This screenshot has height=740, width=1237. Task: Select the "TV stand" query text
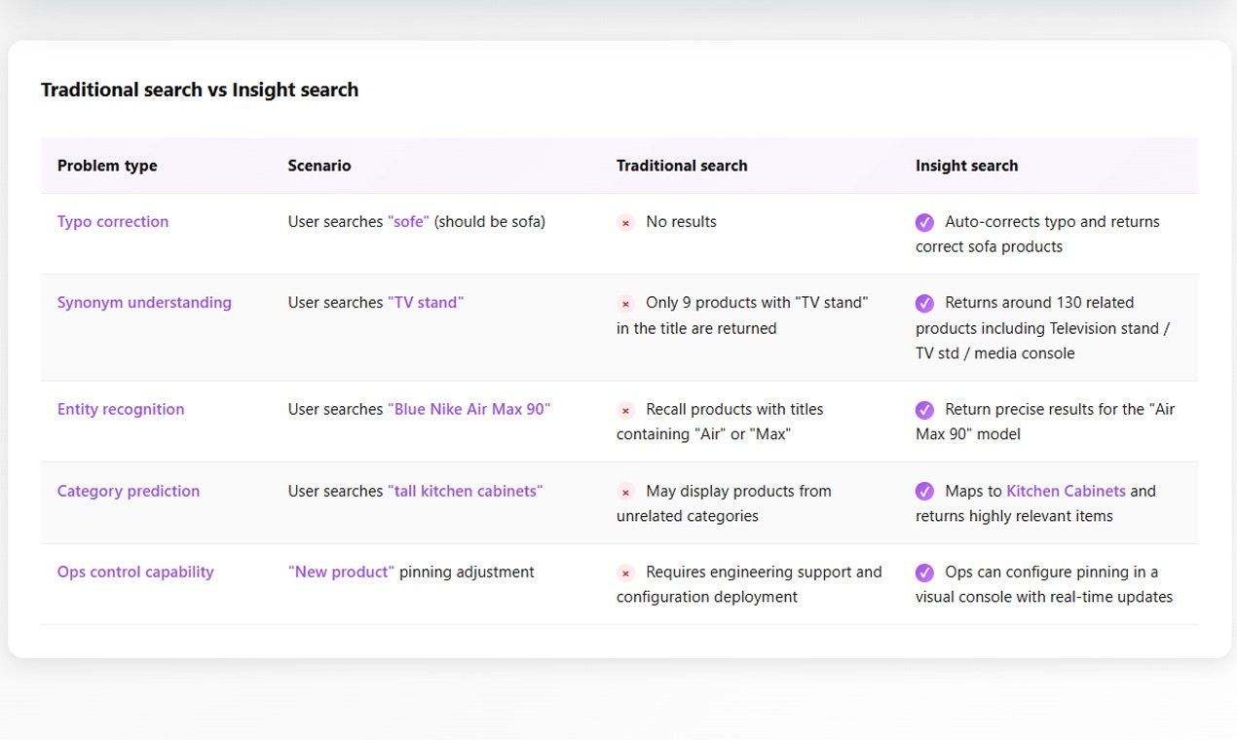pyautogui.click(x=426, y=303)
